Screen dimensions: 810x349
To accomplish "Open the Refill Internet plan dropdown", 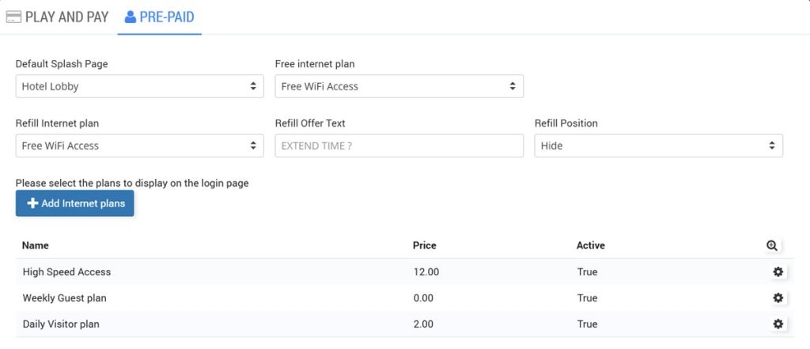I will point(139,146).
